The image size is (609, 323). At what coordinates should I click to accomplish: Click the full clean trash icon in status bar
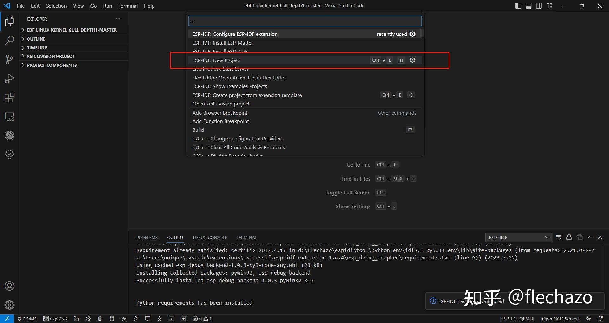coord(100,319)
